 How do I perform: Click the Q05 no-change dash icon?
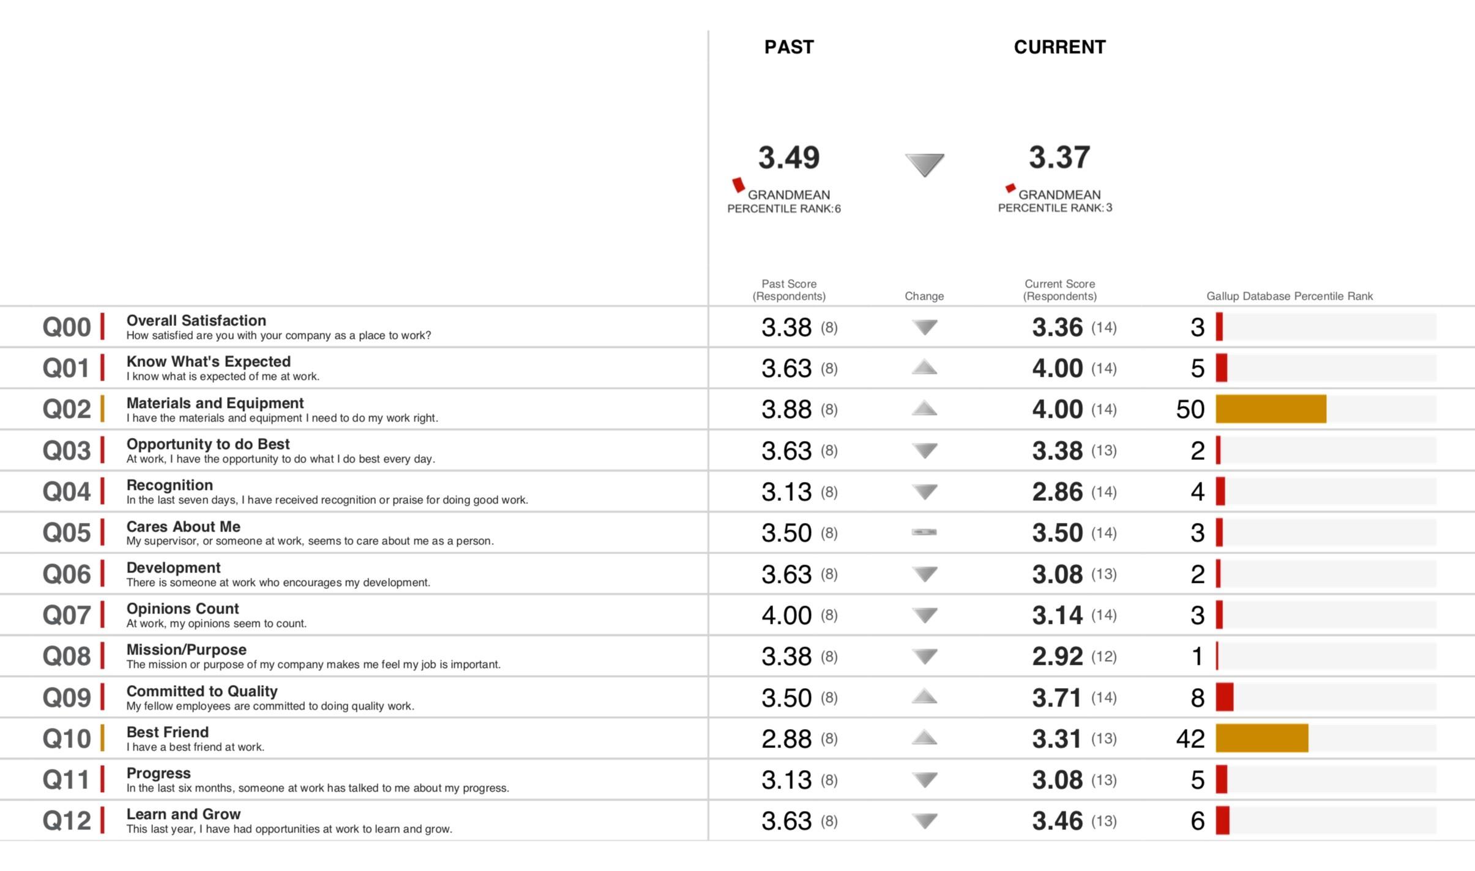[x=924, y=532]
